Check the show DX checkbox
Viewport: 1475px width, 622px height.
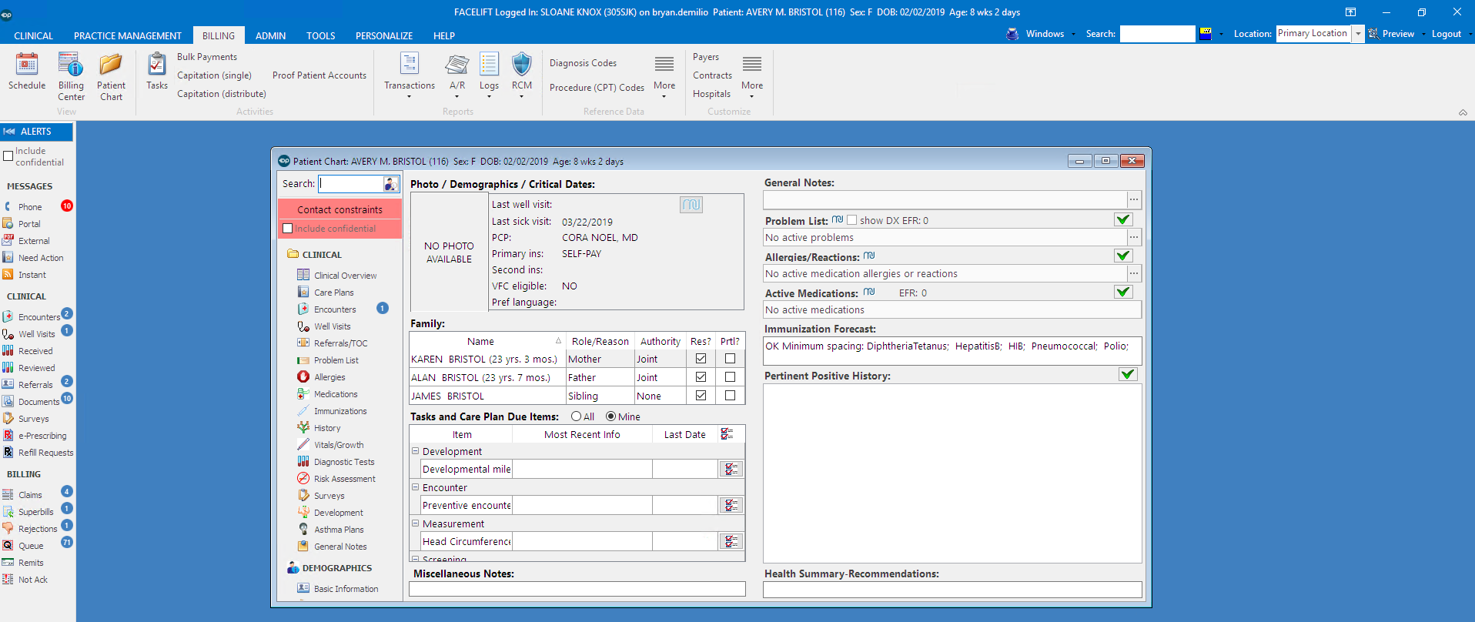click(851, 220)
